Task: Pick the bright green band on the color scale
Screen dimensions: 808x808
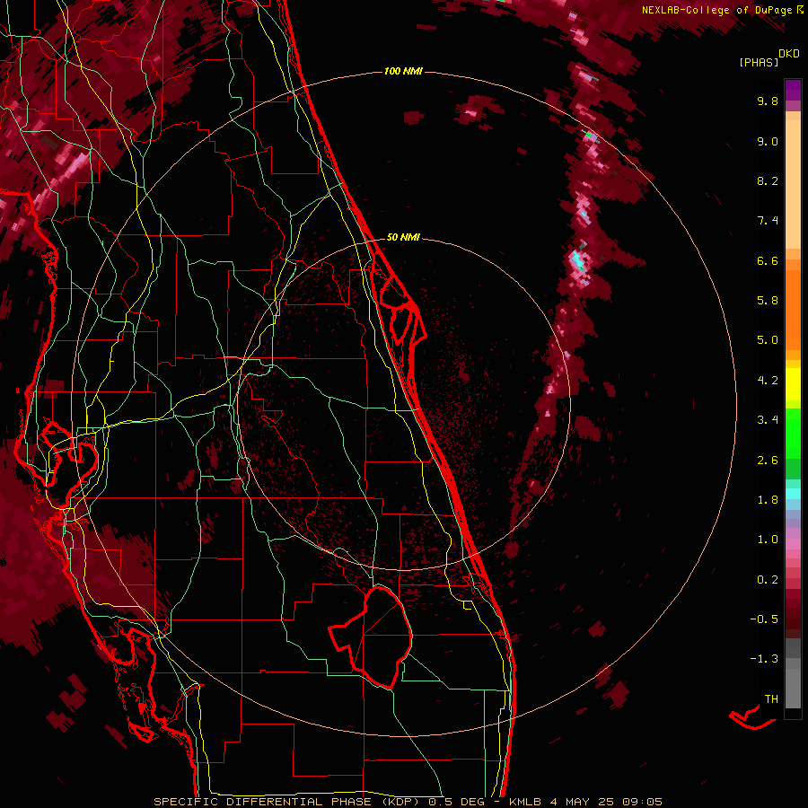Action: 793,433
